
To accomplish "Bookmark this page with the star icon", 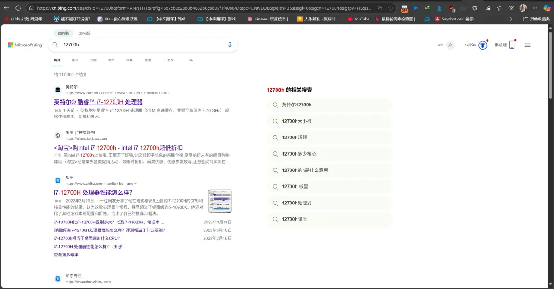I will click(x=390, y=8).
